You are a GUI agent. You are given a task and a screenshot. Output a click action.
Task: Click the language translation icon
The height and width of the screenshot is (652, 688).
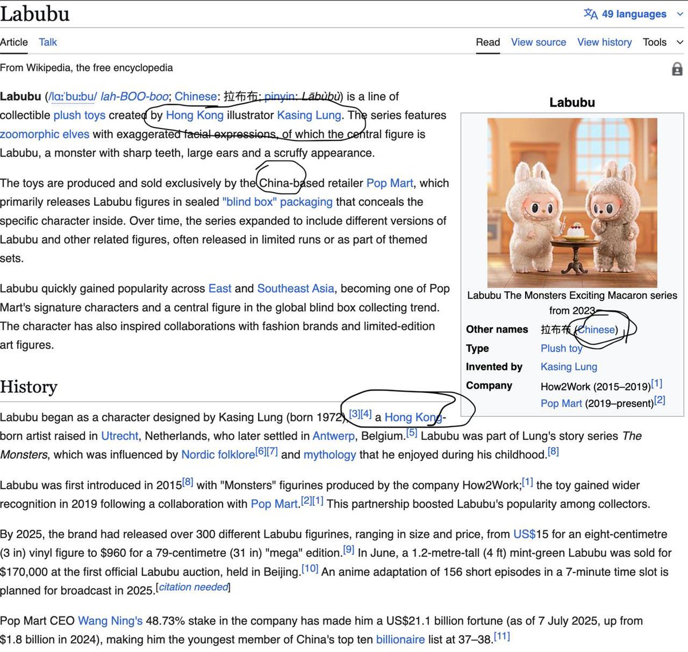(x=591, y=14)
